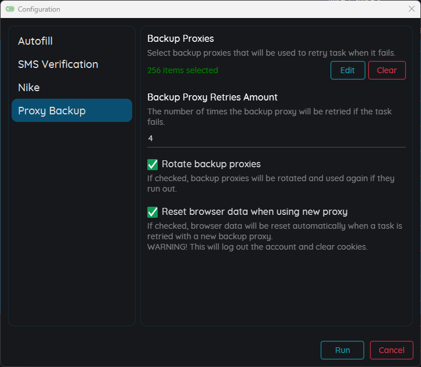Click the 'Backup Proxies' heading
The height and width of the screenshot is (367, 421).
click(x=180, y=39)
